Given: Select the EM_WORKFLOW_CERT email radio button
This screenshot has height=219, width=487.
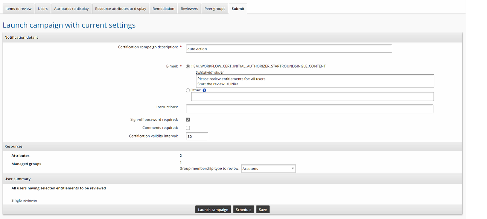Looking at the screenshot, I should [x=188, y=66].
